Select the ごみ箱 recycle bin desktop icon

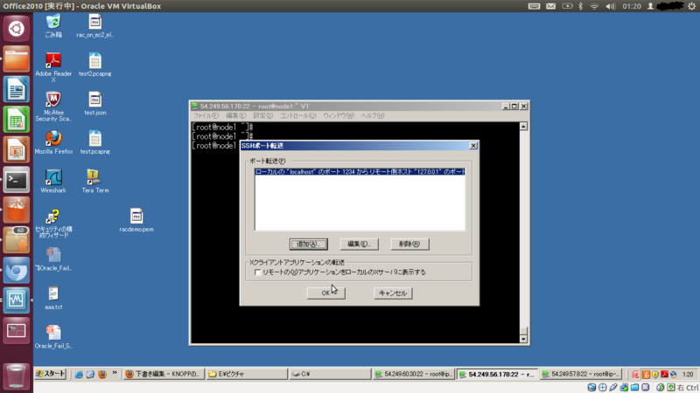tap(53, 26)
